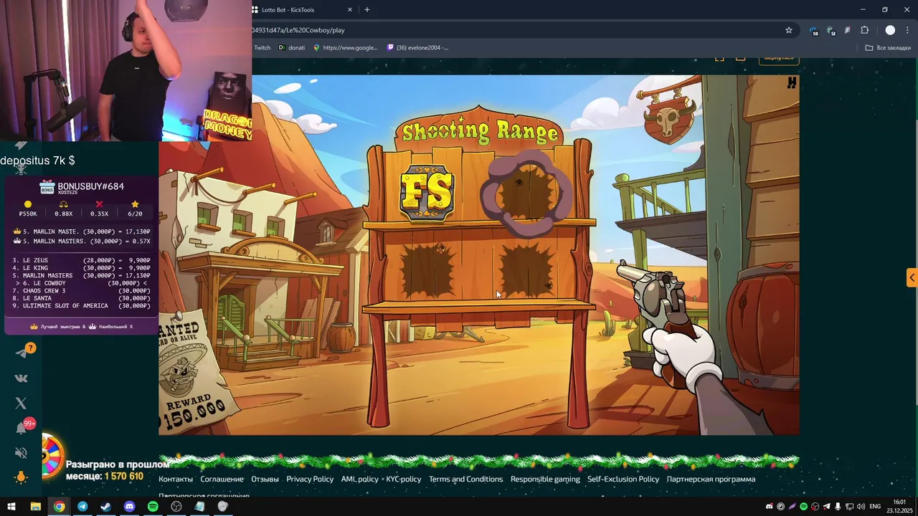Open the '(36) evelone2004' bookmark
This screenshot has width=918, height=516.
417,47
